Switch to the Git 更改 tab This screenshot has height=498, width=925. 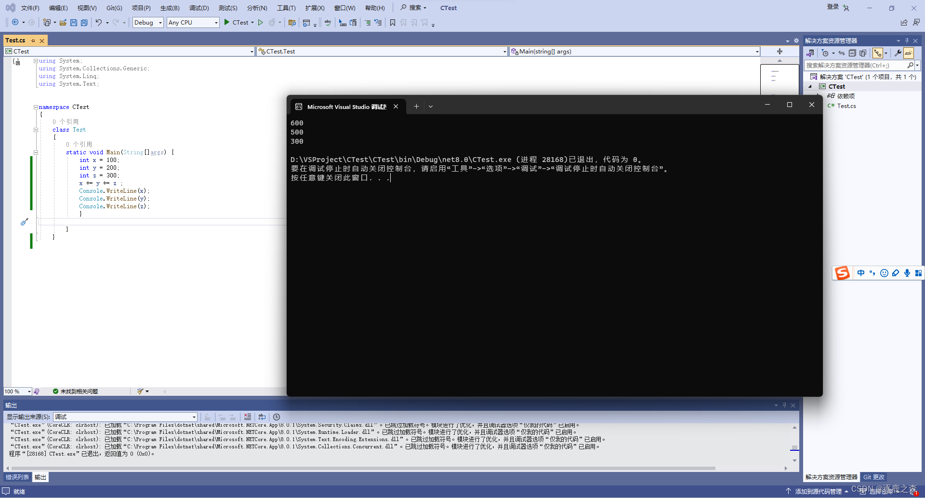tap(874, 477)
